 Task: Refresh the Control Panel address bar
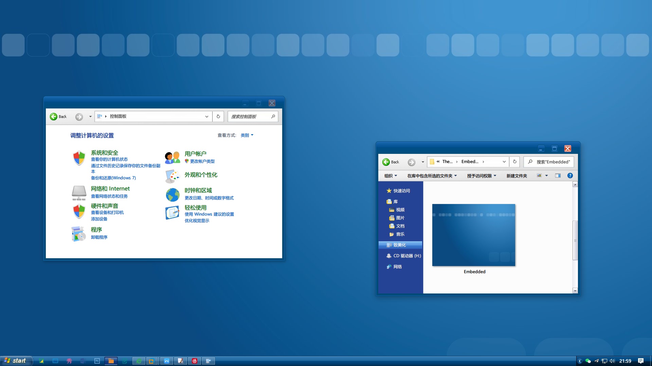[218, 117]
